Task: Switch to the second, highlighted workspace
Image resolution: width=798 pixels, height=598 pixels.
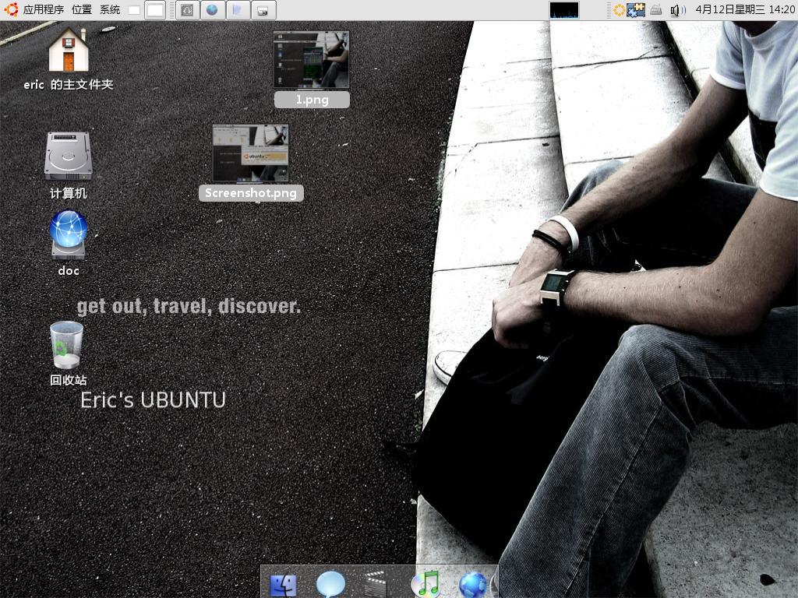Action: tap(155, 10)
